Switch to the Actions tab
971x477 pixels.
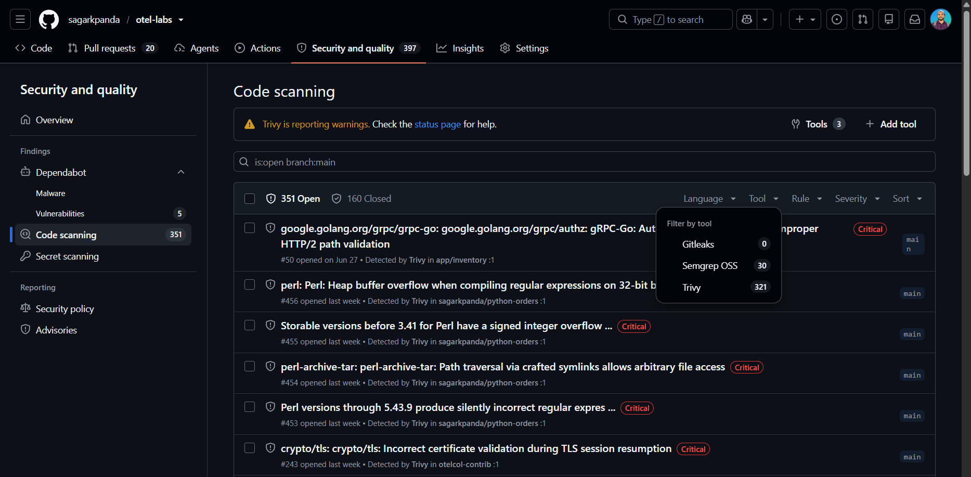coord(258,48)
